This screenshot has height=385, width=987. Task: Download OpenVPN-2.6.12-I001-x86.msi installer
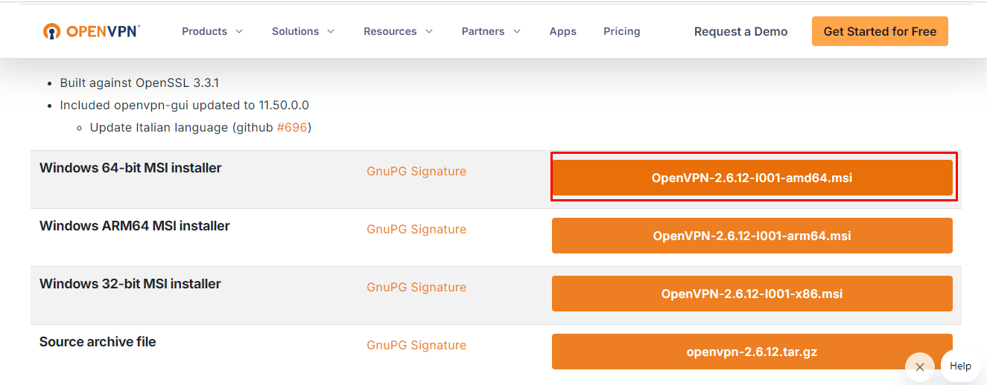pyautogui.click(x=752, y=294)
